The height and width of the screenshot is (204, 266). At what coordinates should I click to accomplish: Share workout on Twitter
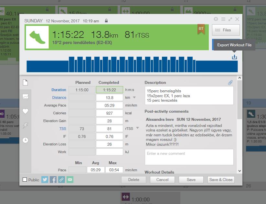[x=45, y=180]
